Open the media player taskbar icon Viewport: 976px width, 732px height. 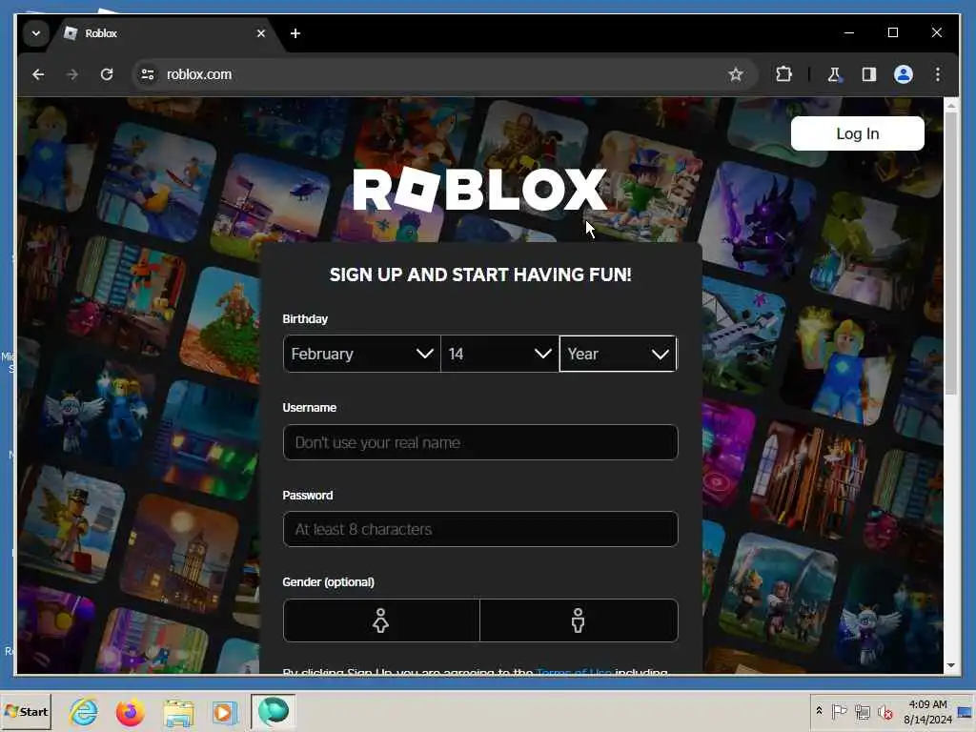click(224, 712)
